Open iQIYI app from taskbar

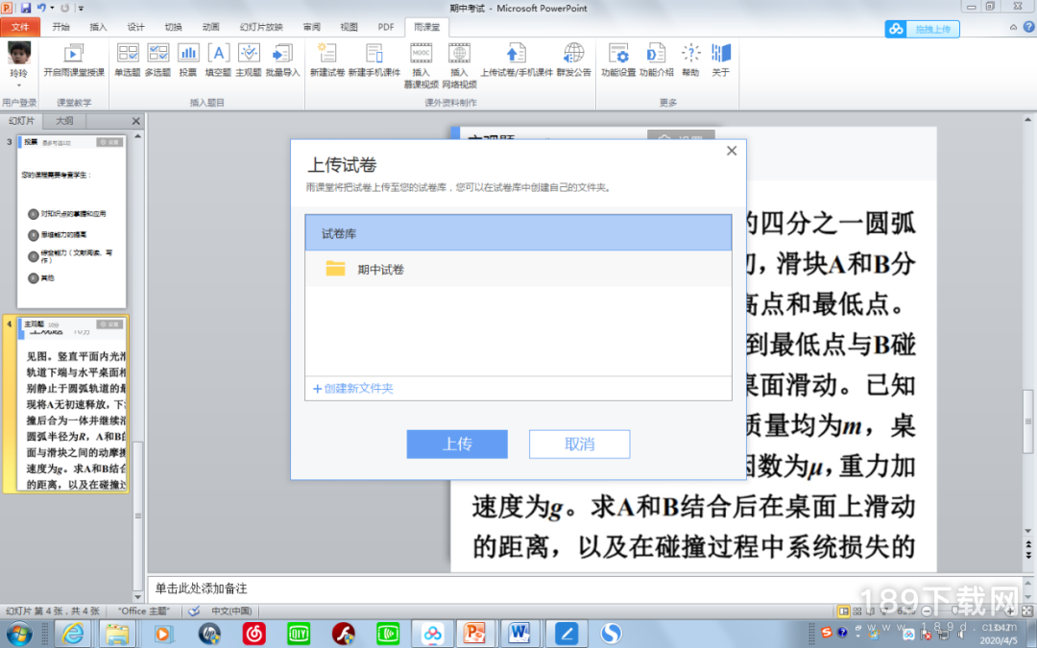[299, 634]
